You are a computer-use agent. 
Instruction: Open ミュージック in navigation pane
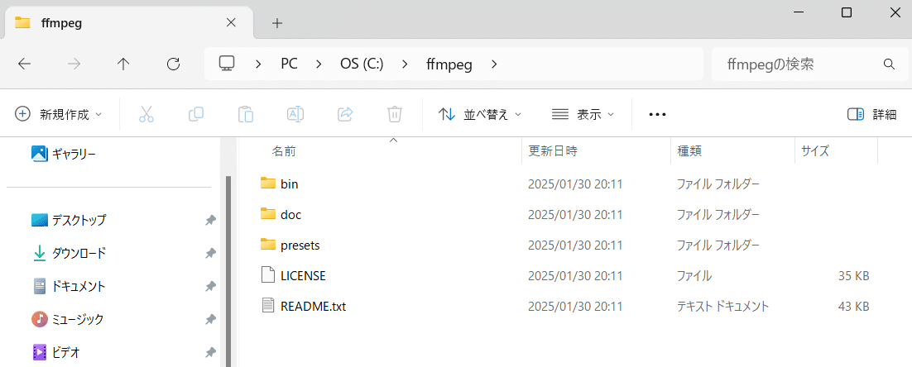(68, 319)
